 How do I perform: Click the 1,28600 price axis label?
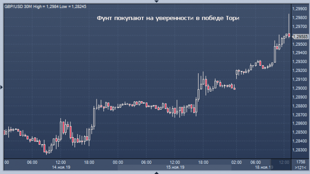point(300,123)
